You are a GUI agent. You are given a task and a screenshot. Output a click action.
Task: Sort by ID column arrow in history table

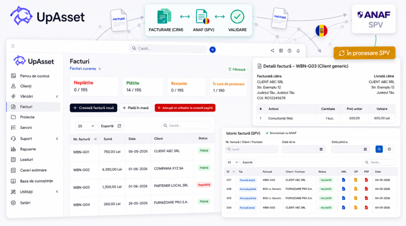234,172
